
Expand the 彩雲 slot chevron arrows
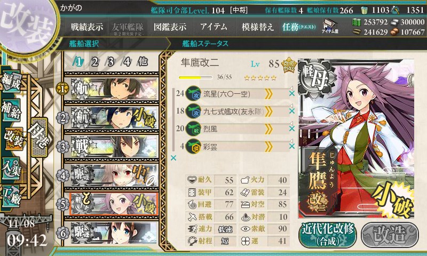pos(268,147)
